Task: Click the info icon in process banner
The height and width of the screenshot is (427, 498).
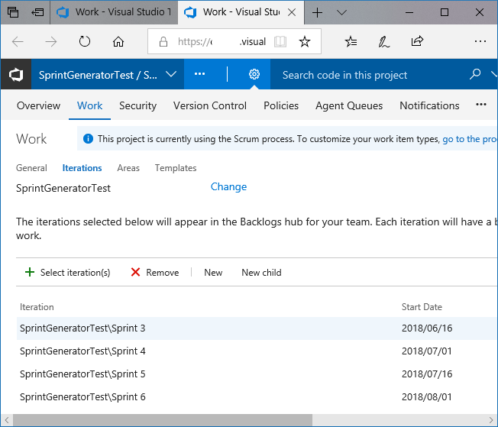Action: click(88, 138)
